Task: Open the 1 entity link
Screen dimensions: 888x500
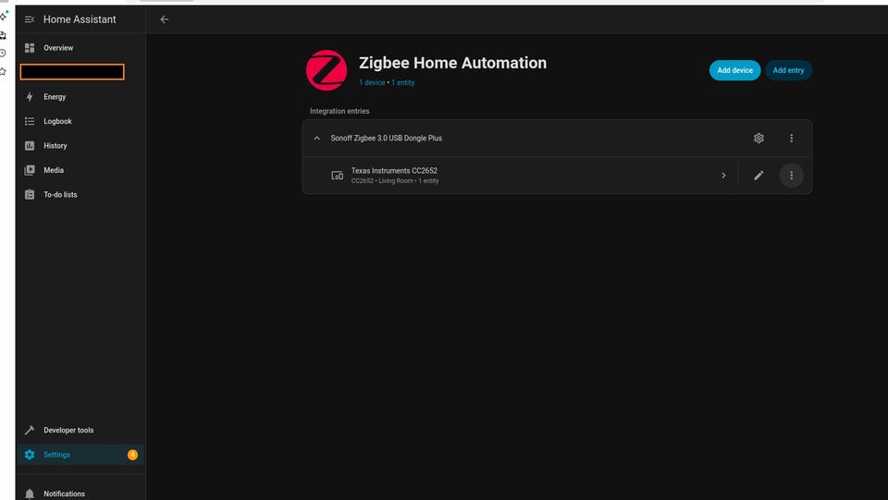Action: point(402,82)
